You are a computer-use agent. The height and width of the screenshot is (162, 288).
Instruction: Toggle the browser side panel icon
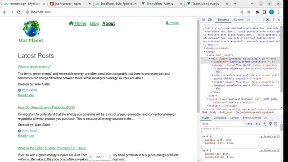[x=264, y=12]
